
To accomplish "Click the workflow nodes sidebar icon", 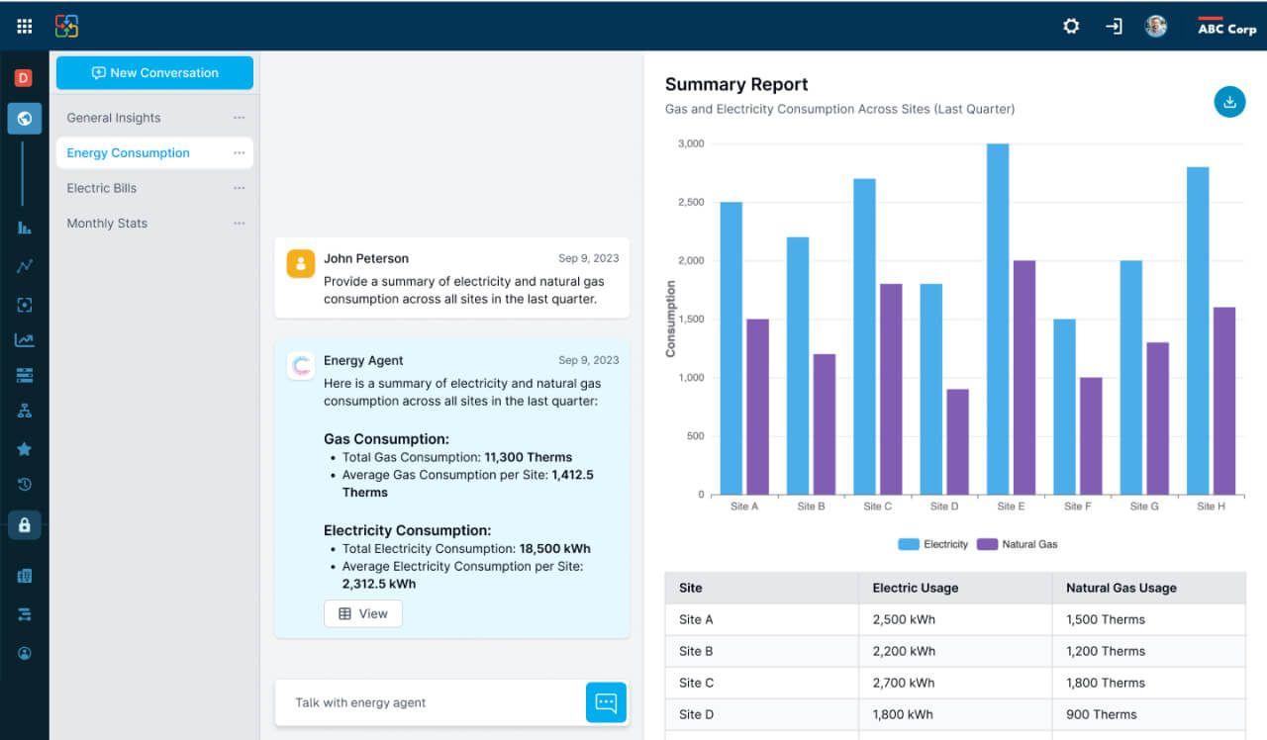I will [25, 614].
